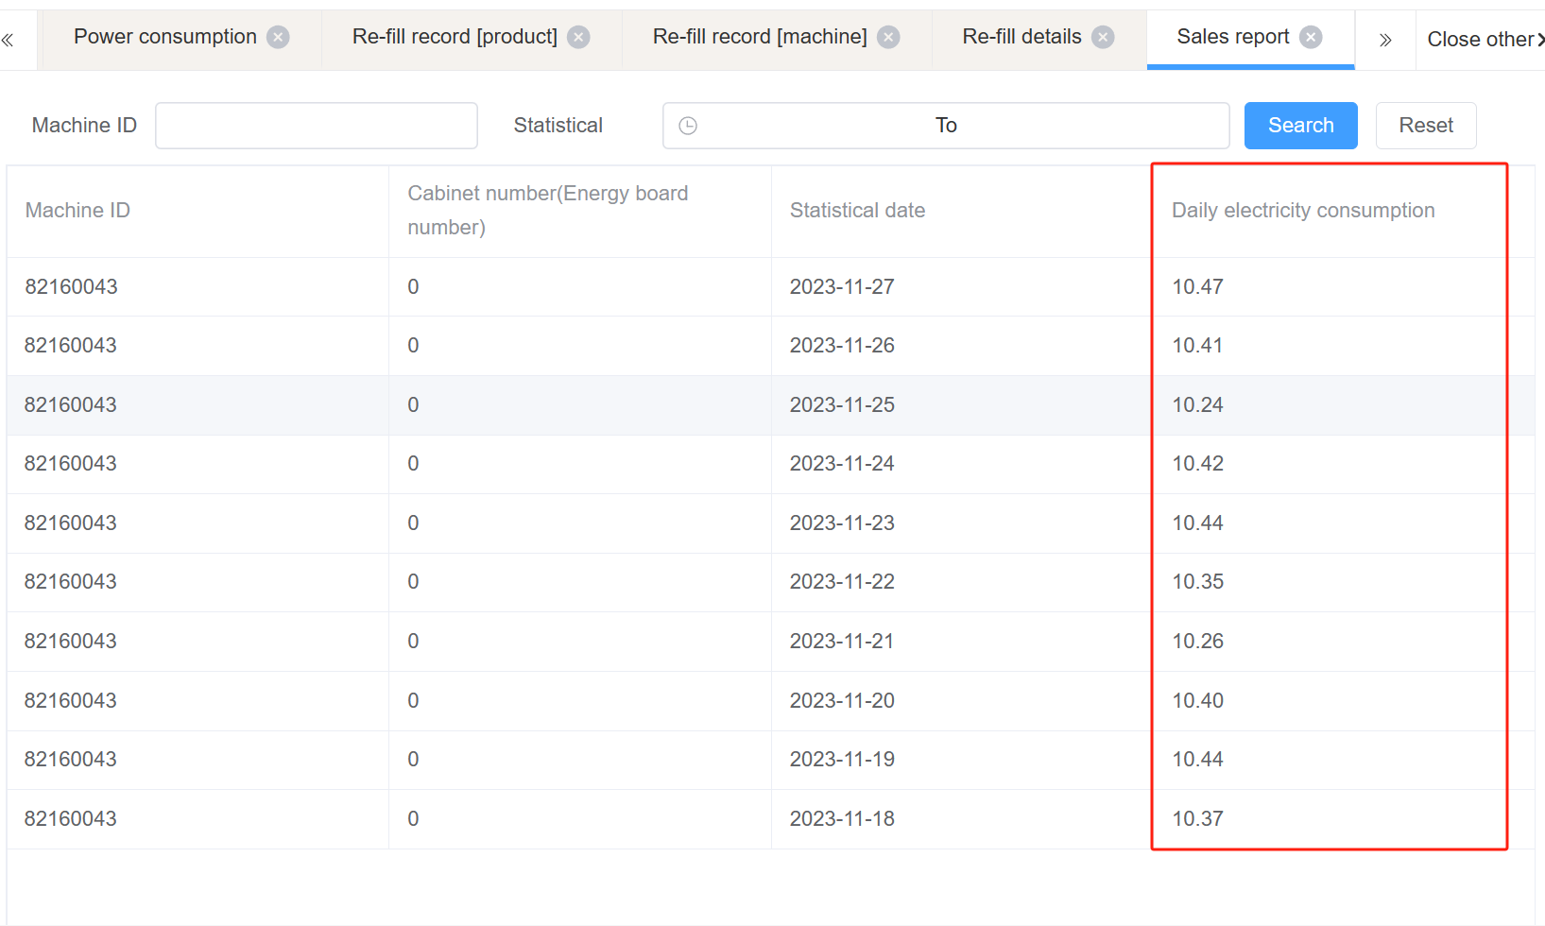The width and height of the screenshot is (1545, 926).
Task: Close the Re-fill record [product] tab
Action: point(578,37)
